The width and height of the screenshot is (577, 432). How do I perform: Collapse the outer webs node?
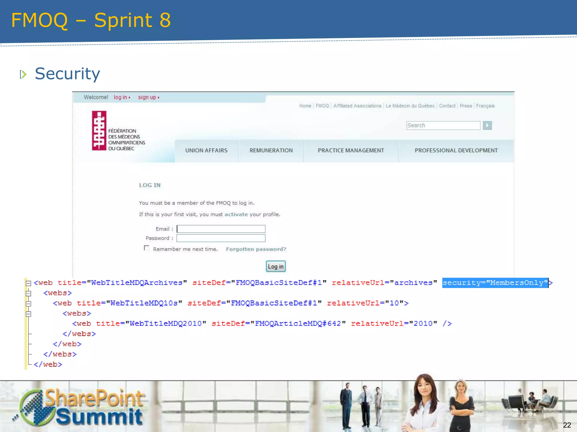tap(28, 293)
